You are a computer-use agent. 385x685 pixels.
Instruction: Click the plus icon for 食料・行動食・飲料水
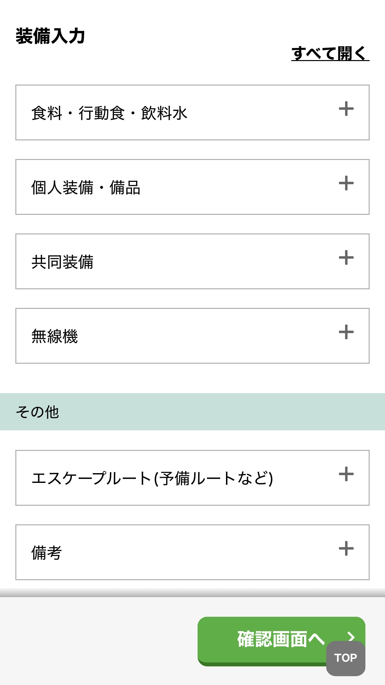[x=346, y=109]
